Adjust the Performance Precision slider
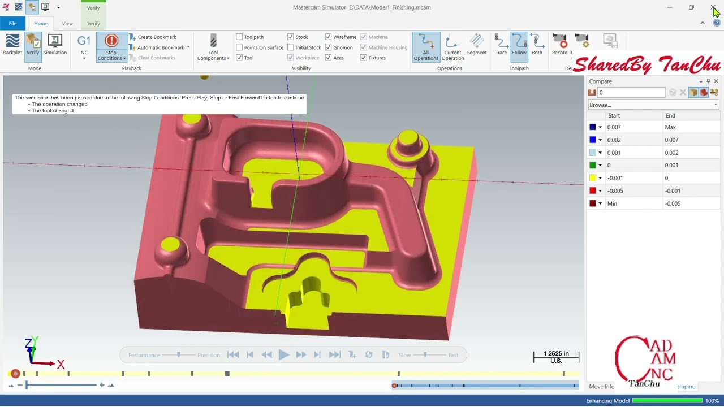The image size is (724, 407). [179, 355]
